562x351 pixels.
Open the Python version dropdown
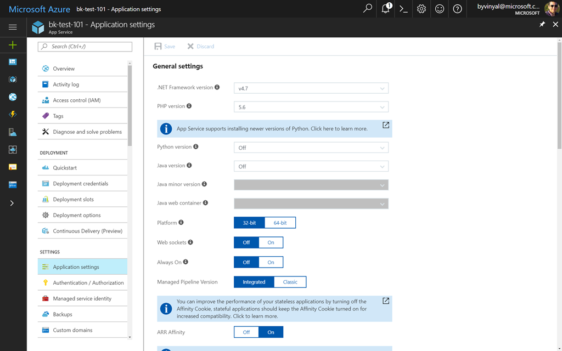pos(311,148)
